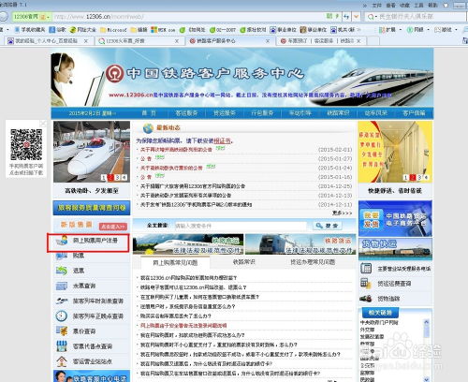Click the icon beside 主要营业站受理服务电话
This screenshot has height=382, width=468.
tap(365, 268)
